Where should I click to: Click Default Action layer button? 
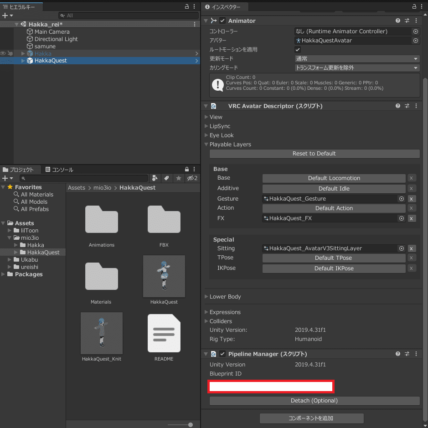click(334, 208)
